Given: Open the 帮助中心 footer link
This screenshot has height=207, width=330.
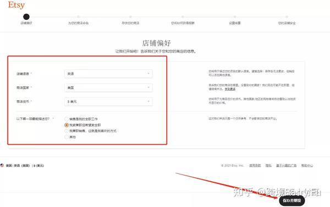Looking at the screenshot, I should tap(307, 166).
